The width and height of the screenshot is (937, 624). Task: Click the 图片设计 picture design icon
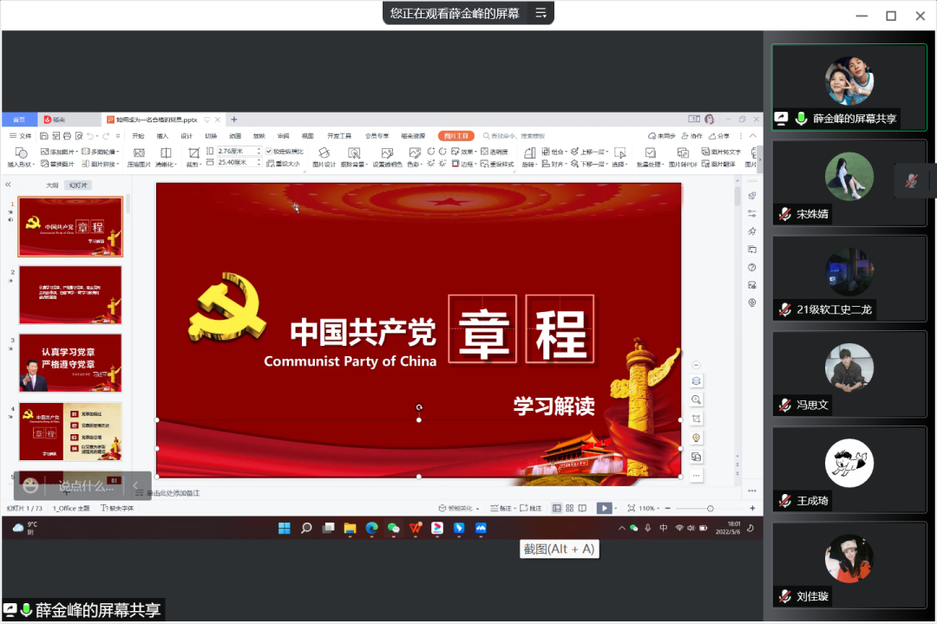pyautogui.click(x=324, y=158)
